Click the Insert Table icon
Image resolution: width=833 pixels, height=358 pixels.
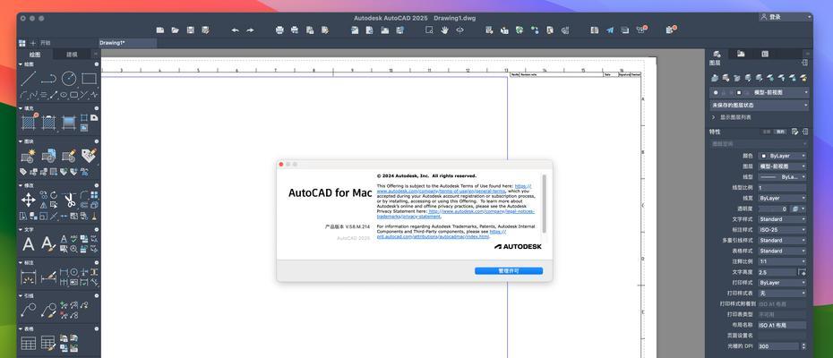28,343
